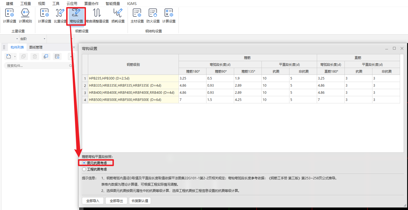Select row 4 HRB500 rebar grade cell
The height and width of the screenshot is (210, 408).
pyautogui.click(x=133, y=100)
